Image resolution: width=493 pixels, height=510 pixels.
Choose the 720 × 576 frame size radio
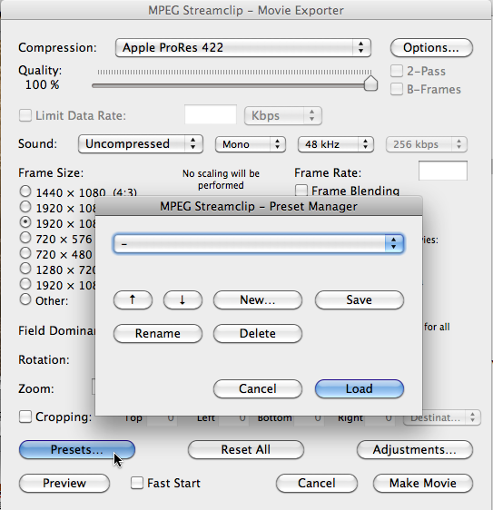25,238
